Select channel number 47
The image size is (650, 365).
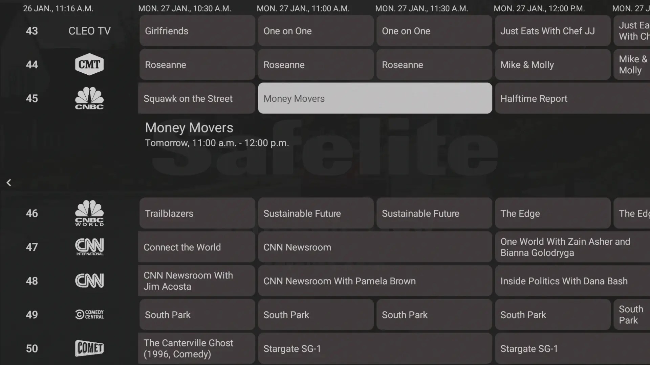pos(32,247)
